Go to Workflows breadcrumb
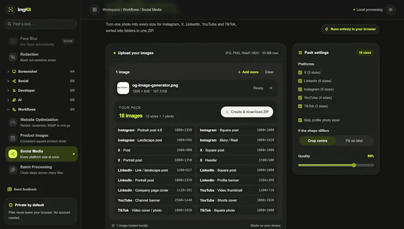The width and height of the screenshot is (404, 229). [131, 10]
